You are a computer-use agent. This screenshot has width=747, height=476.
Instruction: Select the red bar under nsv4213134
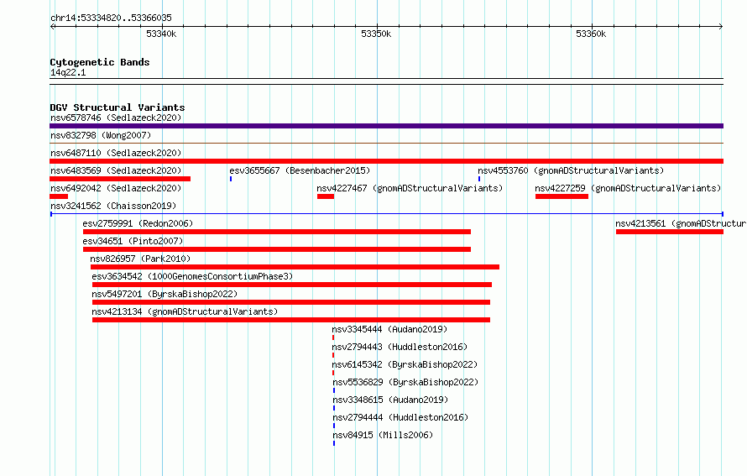[291, 320]
